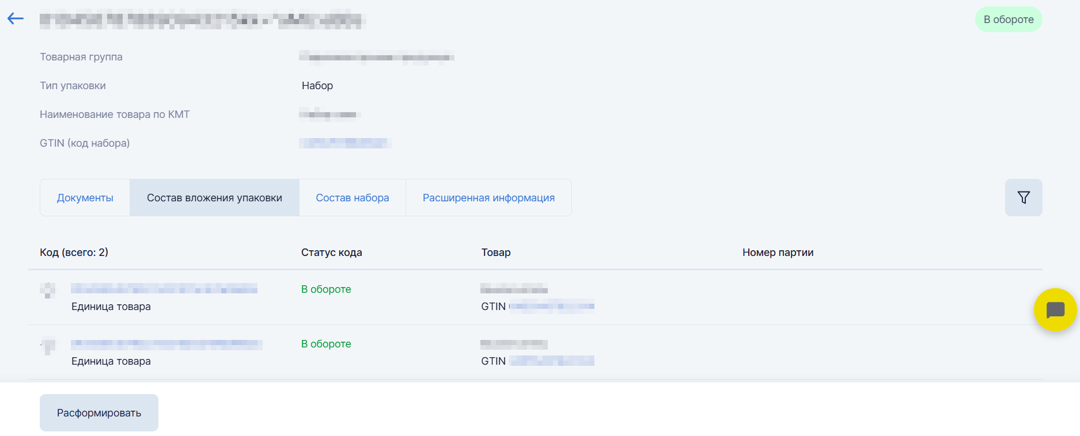
Task: Open the first blurred code link
Action: (164, 288)
